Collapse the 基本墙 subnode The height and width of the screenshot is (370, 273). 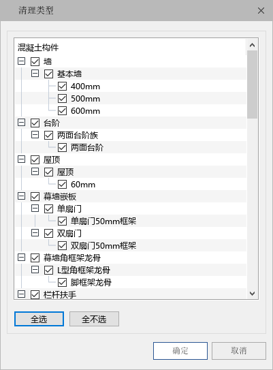[x=35, y=74]
